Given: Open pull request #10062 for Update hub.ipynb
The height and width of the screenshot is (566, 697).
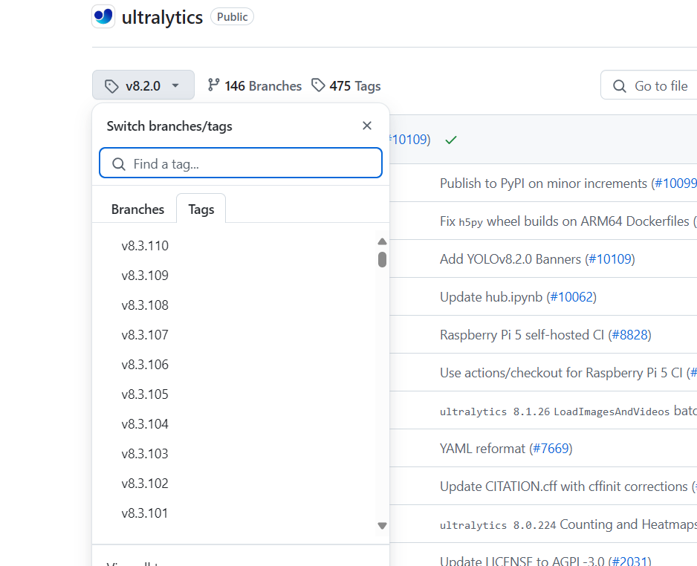Looking at the screenshot, I should point(571,297).
